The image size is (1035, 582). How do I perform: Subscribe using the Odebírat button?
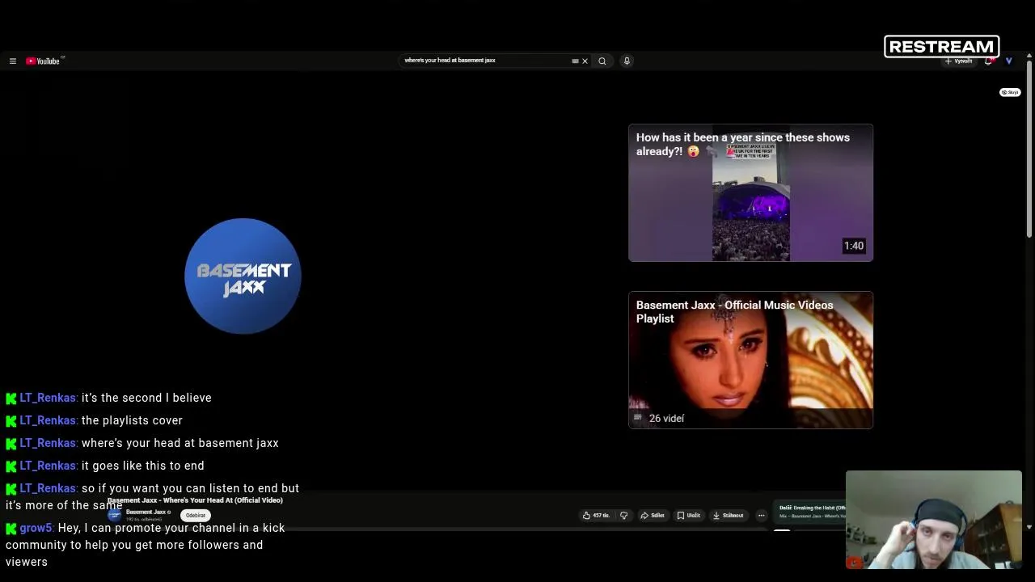tap(196, 515)
